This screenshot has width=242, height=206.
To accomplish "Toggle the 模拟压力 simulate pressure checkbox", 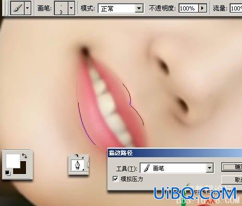I will tap(115, 179).
